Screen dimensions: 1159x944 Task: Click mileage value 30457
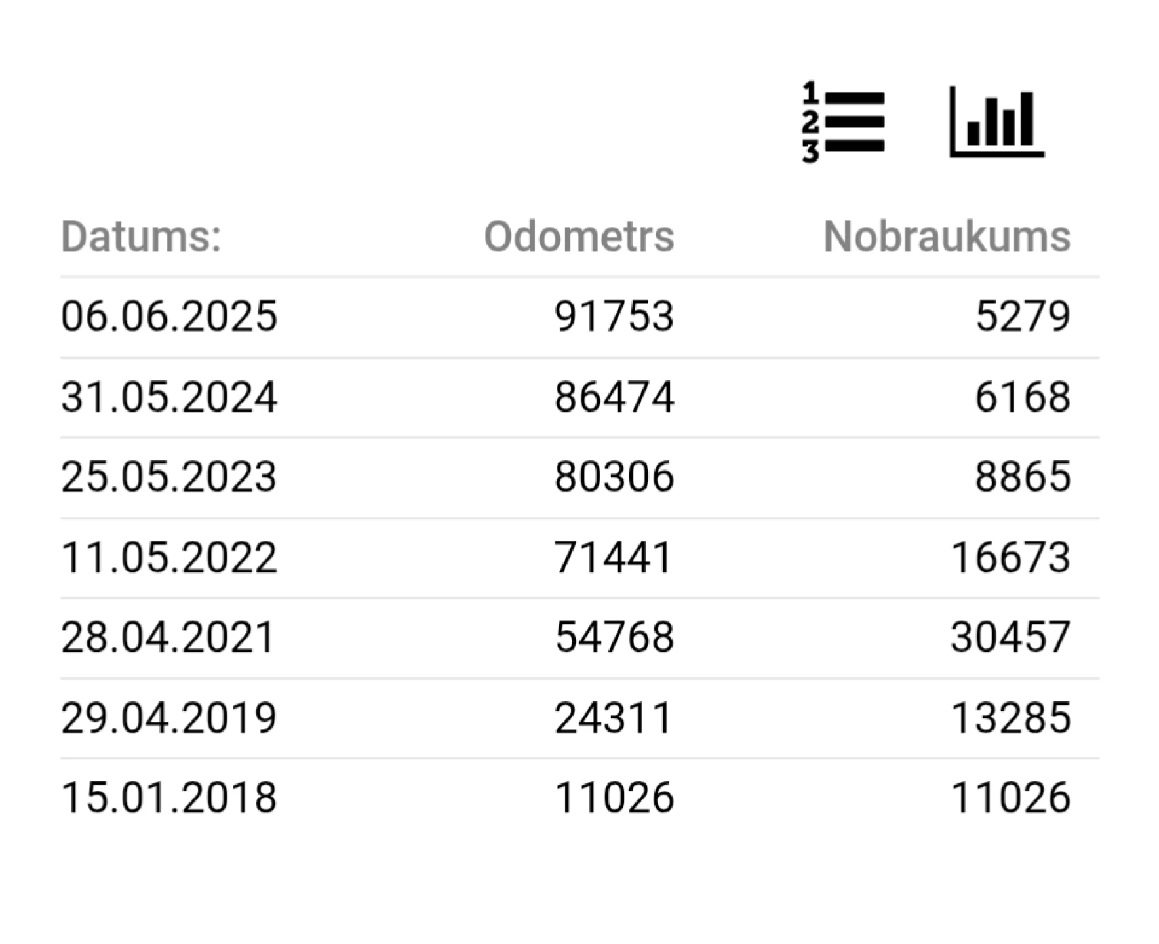(1010, 638)
